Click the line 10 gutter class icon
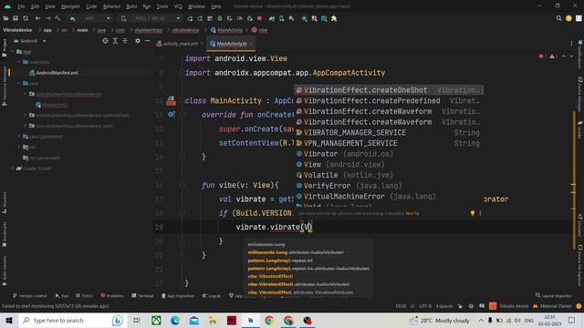 tap(171, 100)
